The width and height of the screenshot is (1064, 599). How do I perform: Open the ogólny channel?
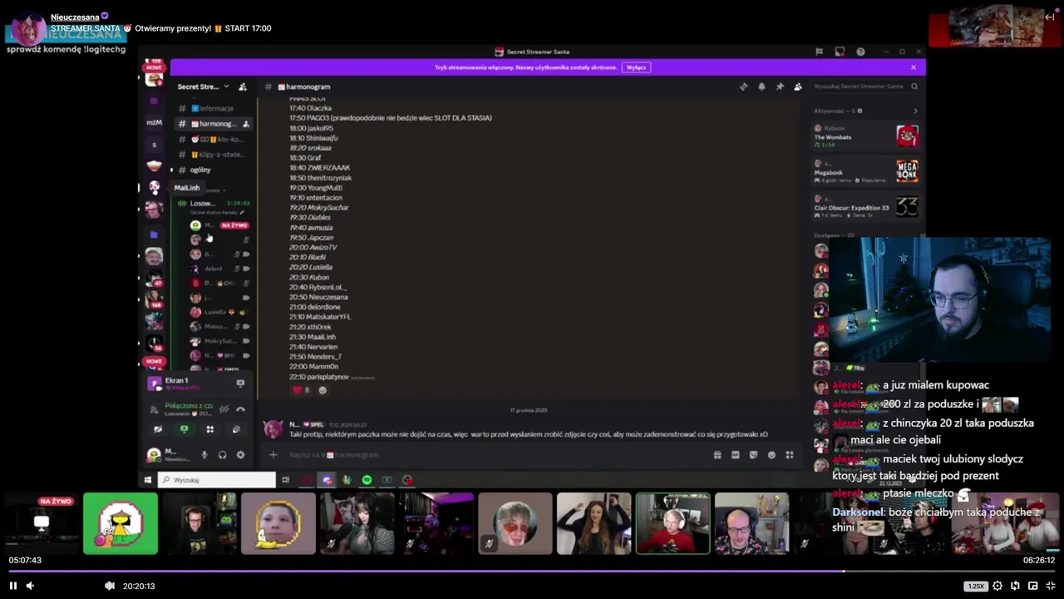pos(213,170)
